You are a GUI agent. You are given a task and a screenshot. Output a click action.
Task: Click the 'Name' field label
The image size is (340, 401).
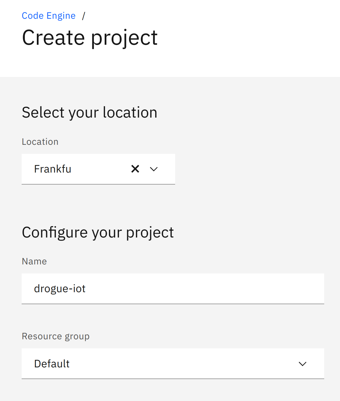pyautogui.click(x=34, y=261)
